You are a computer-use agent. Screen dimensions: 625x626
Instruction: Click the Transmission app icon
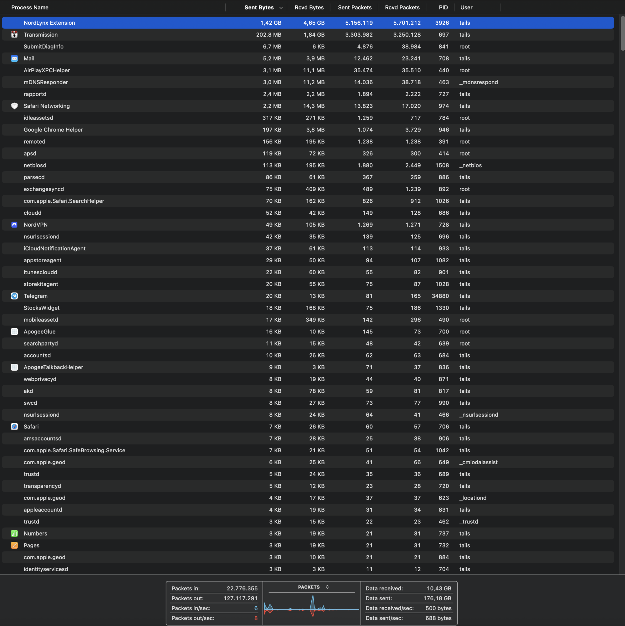(14, 35)
